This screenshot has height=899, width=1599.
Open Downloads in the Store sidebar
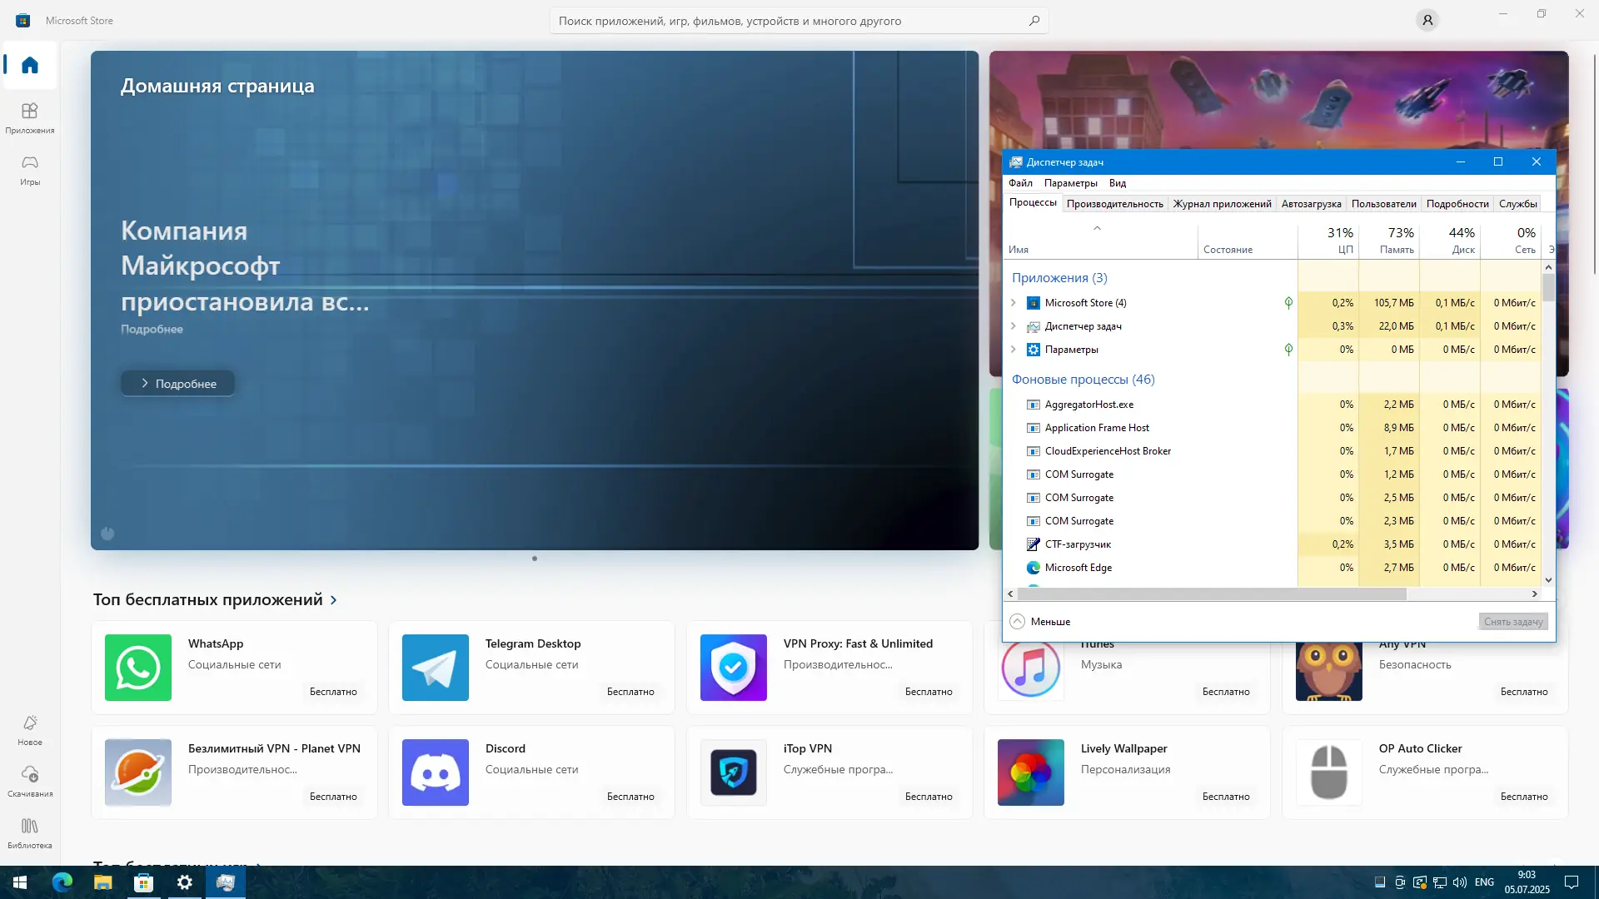tap(30, 781)
